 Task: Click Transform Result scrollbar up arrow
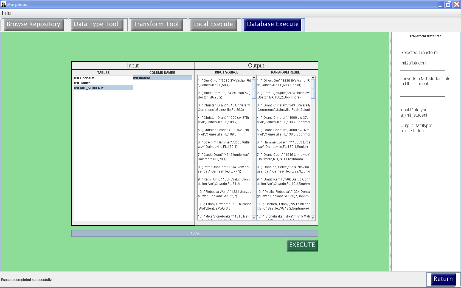pos(313,78)
